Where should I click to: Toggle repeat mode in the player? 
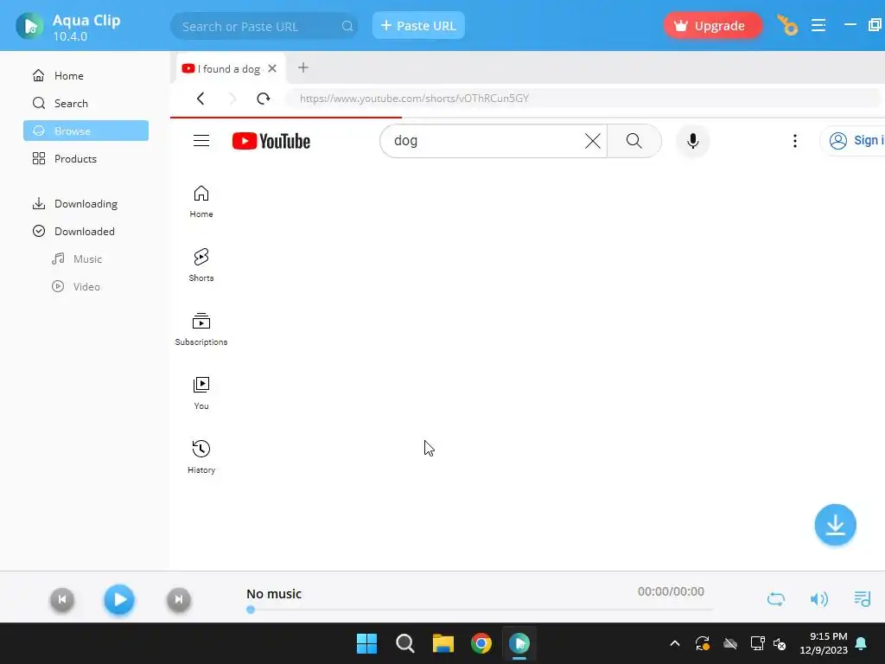[x=775, y=598]
